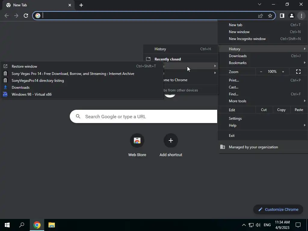Select Print... menu item
308x231 pixels.
tap(263, 80)
